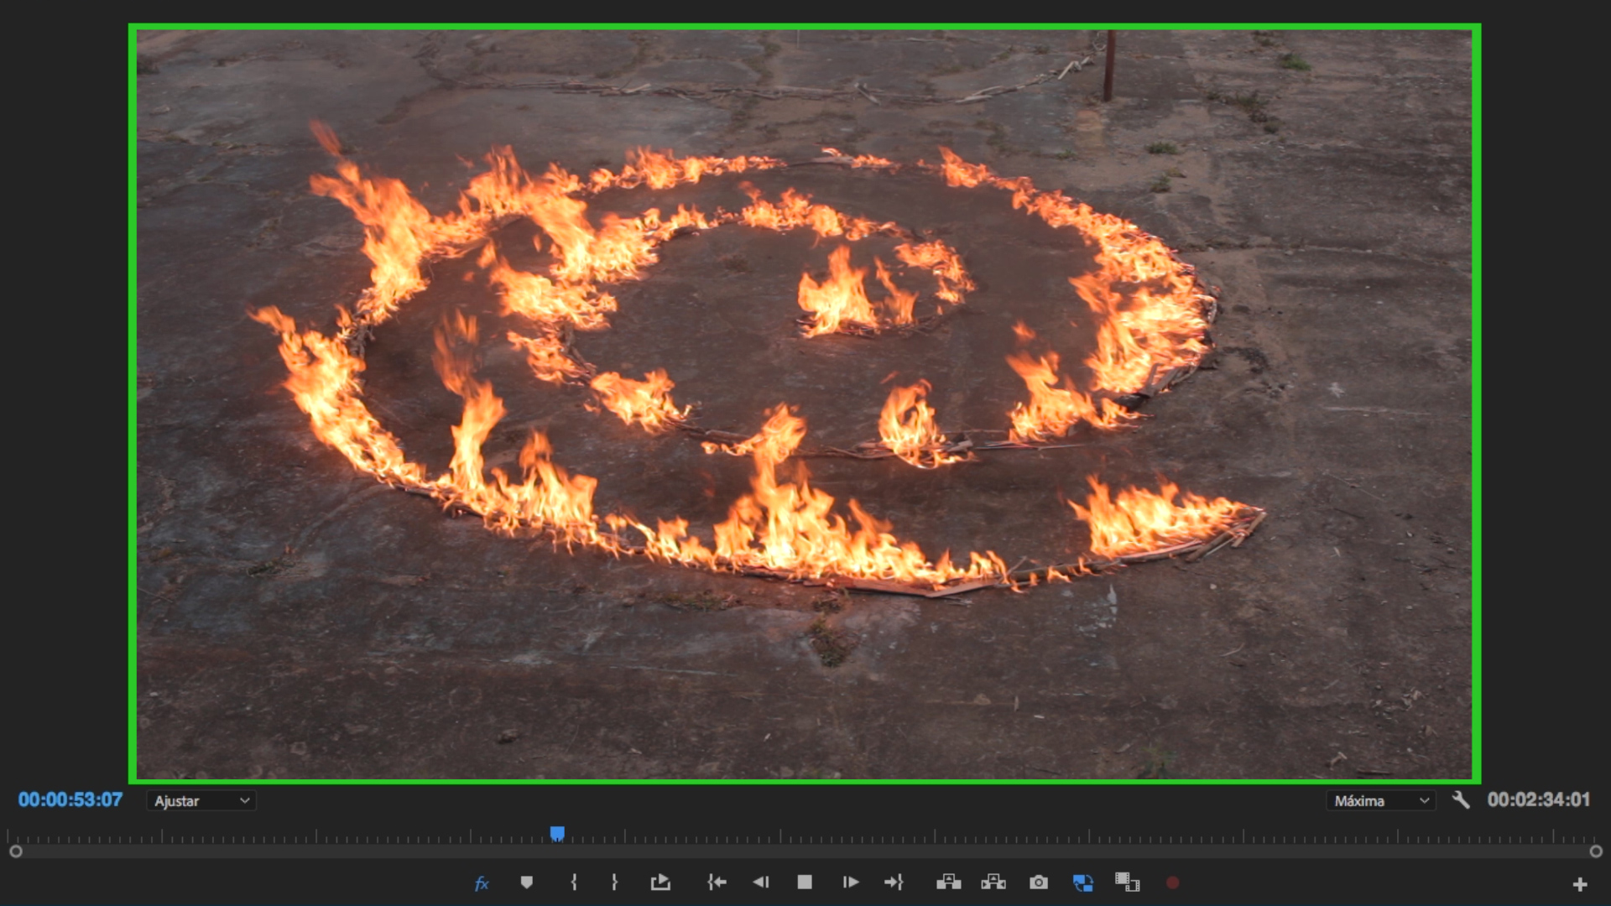The image size is (1611, 906).
Task: Export frame with the camera icon
Action: pyautogui.click(x=1039, y=883)
